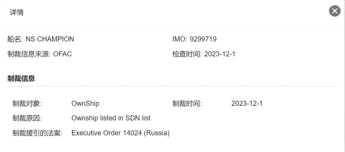
Task: Click the dotted divider under 制裁信息
Action: pyautogui.click(x=172, y=86)
